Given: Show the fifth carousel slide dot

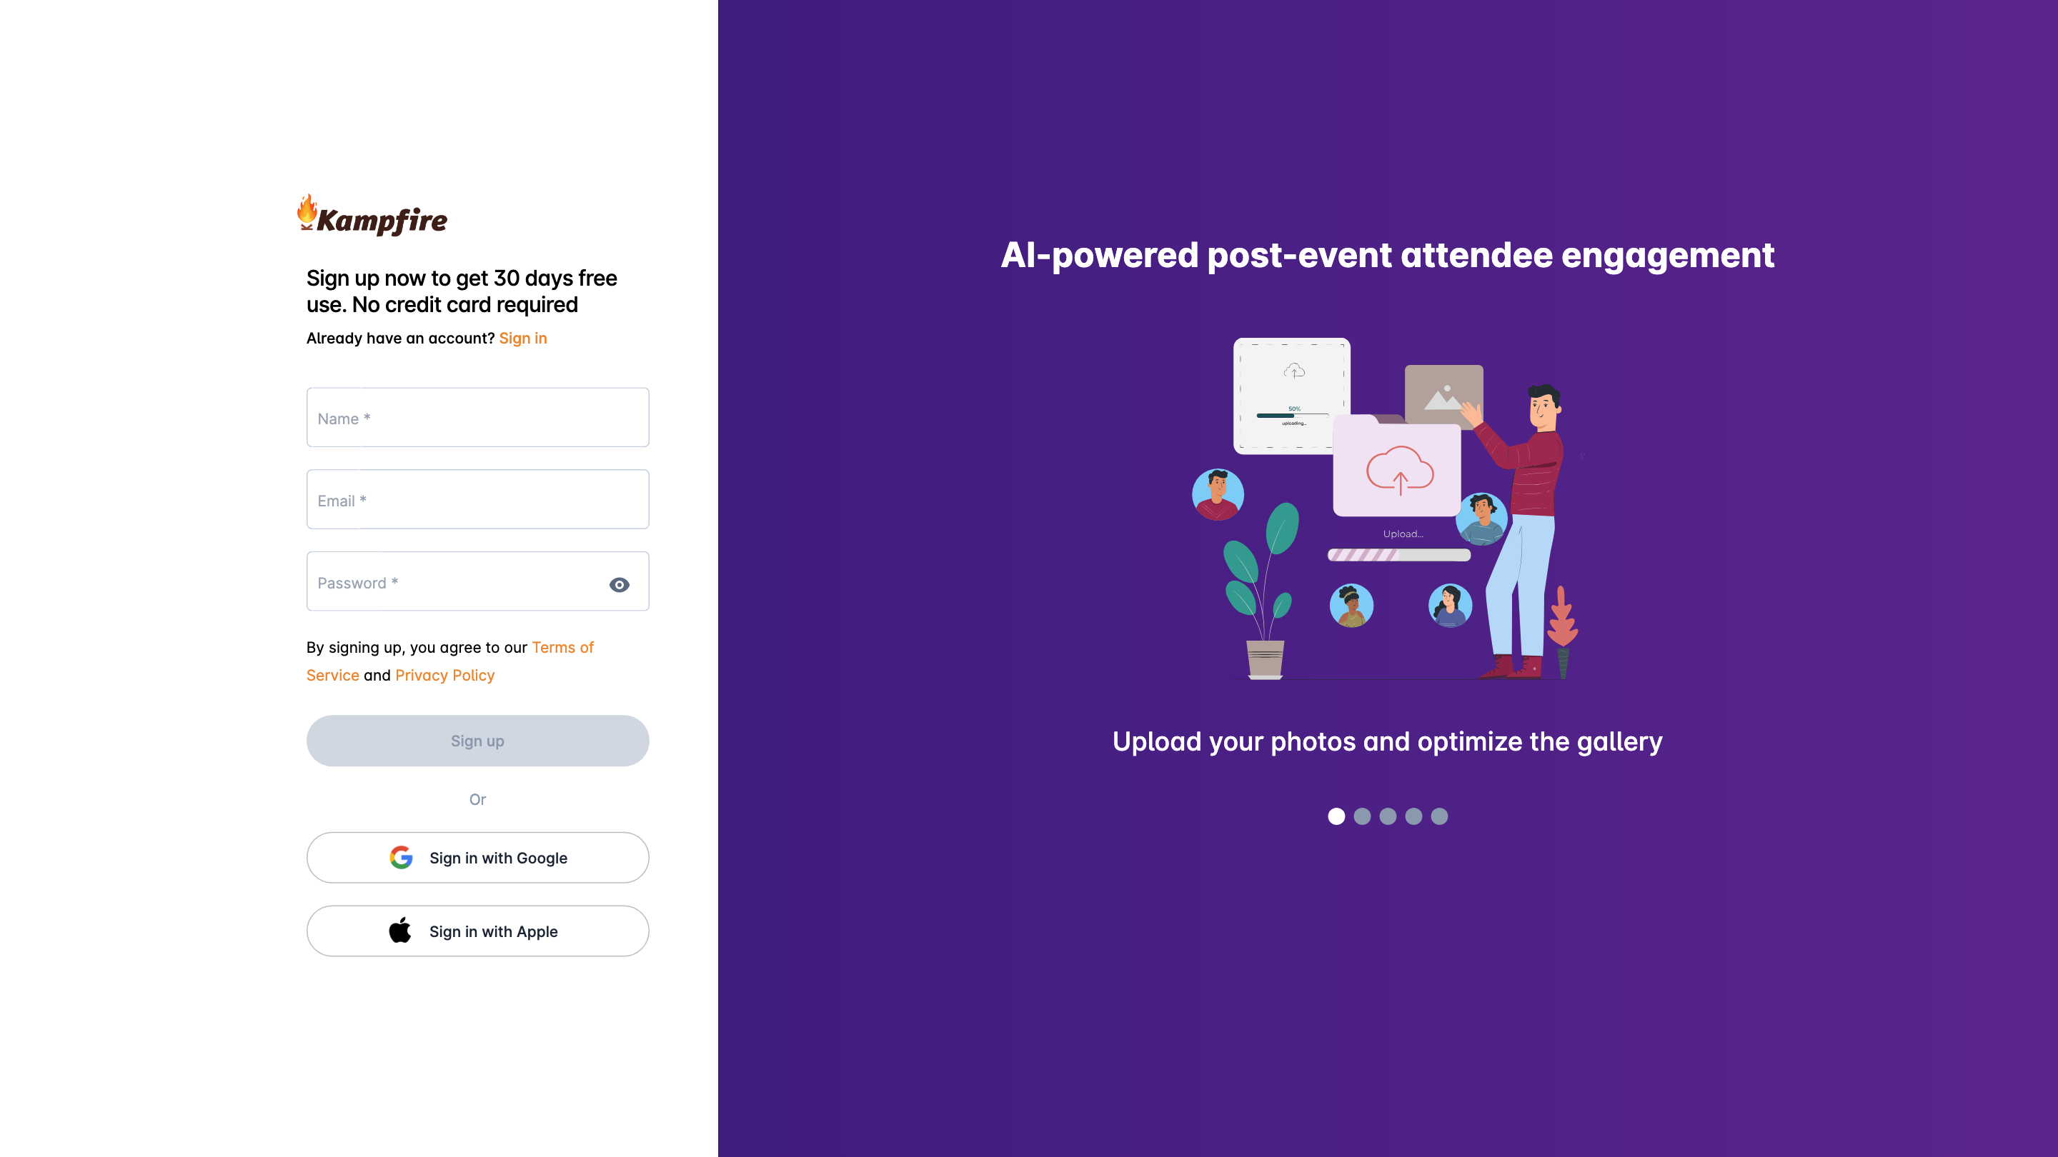Looking at the screenshot, I should (x=1439, y=816).
